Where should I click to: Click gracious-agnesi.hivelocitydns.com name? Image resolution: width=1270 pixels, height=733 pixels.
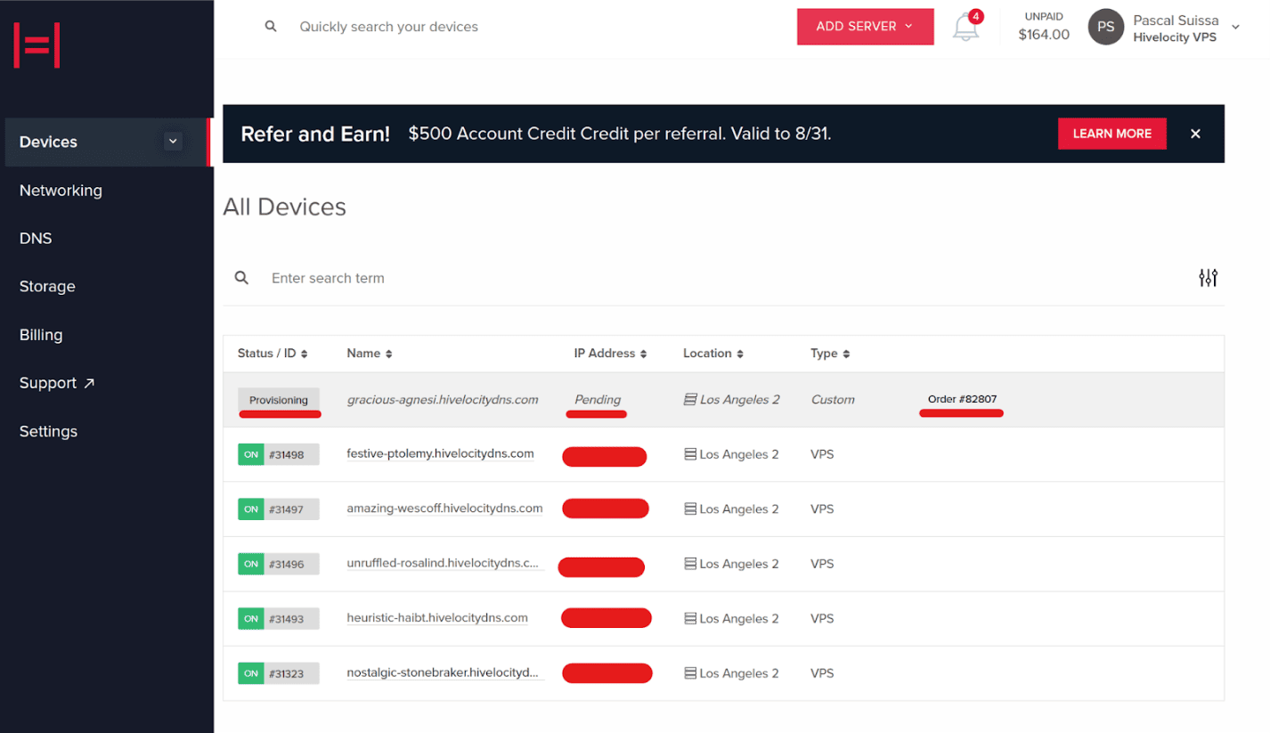[443, 400]
